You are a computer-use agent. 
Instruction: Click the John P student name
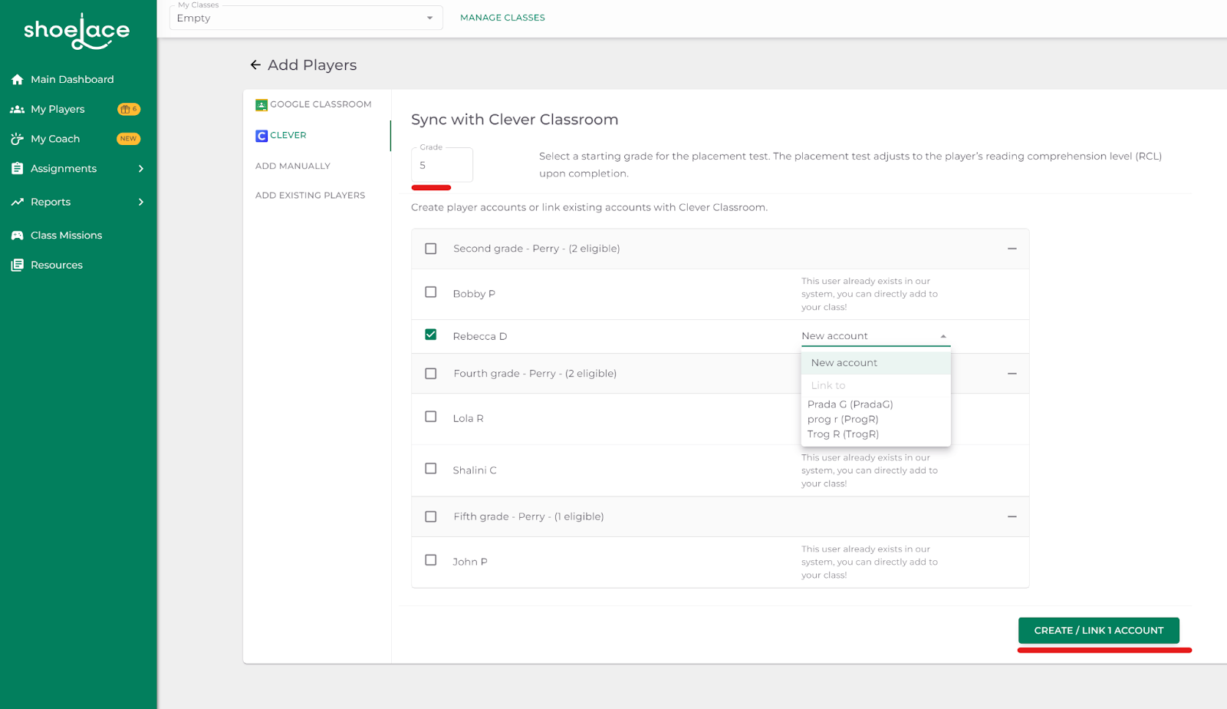470,562
